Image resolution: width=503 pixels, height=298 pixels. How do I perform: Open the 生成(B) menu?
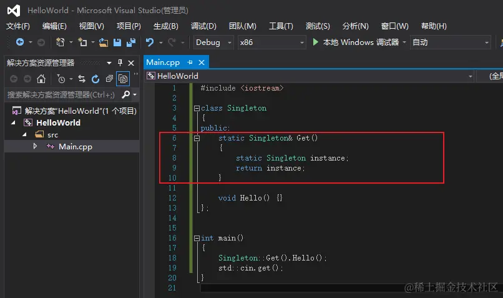(166, 26)
